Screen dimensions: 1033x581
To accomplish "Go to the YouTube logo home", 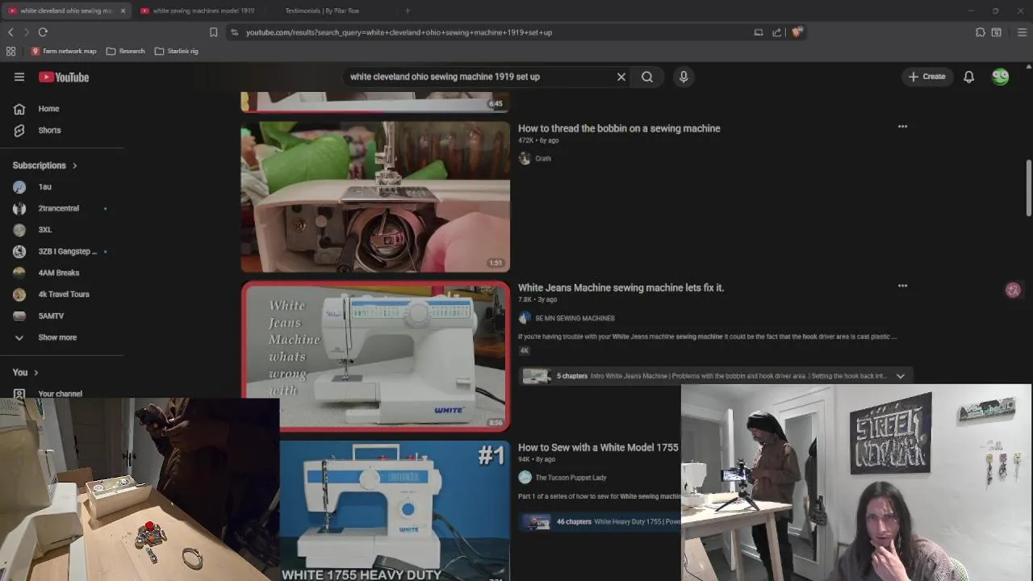I will coord(64,77).
